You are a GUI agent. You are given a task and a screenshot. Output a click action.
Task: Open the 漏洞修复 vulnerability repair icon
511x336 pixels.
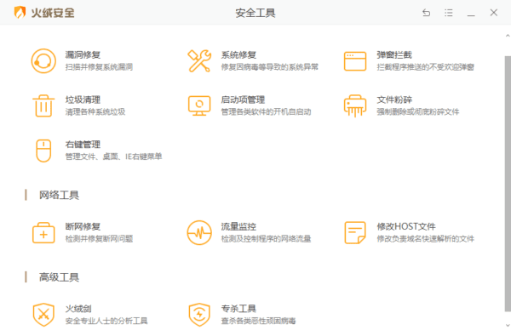pyautogui.click(x=43, y=61)
